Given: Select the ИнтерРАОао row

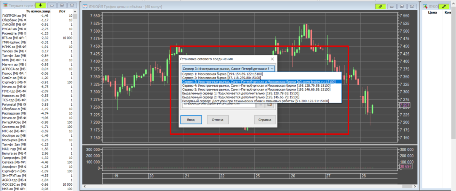Looking at the screenshot, I should (x=37, y=122).
